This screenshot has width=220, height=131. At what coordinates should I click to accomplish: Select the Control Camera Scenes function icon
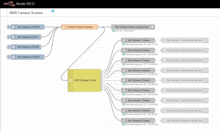pyautogui.click(x=64, y=27)
